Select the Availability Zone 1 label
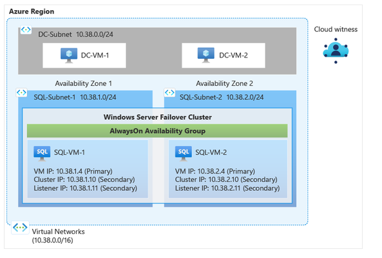The image size is (382, 258). 83,83
